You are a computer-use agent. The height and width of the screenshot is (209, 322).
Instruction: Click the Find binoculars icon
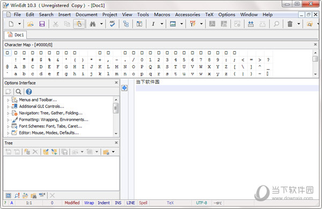pos(93,24)
